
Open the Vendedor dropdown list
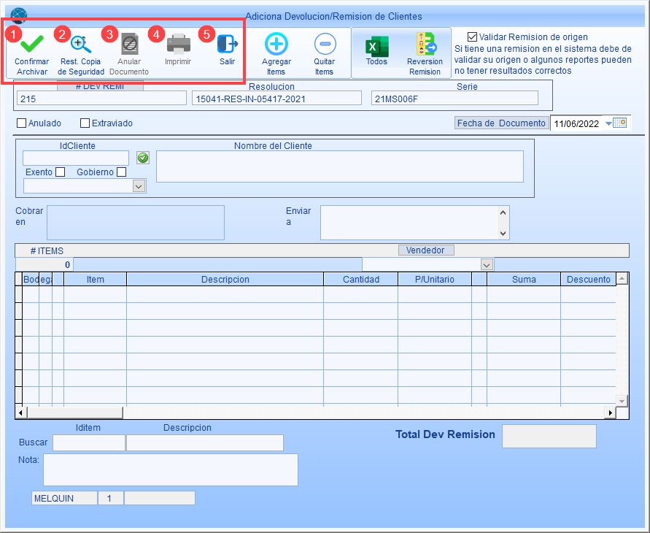pos(487,264)
